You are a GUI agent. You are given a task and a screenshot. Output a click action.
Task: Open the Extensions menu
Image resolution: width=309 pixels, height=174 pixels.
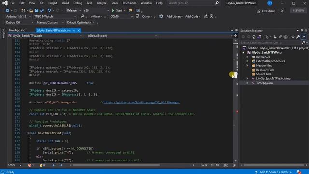(129, 3)
